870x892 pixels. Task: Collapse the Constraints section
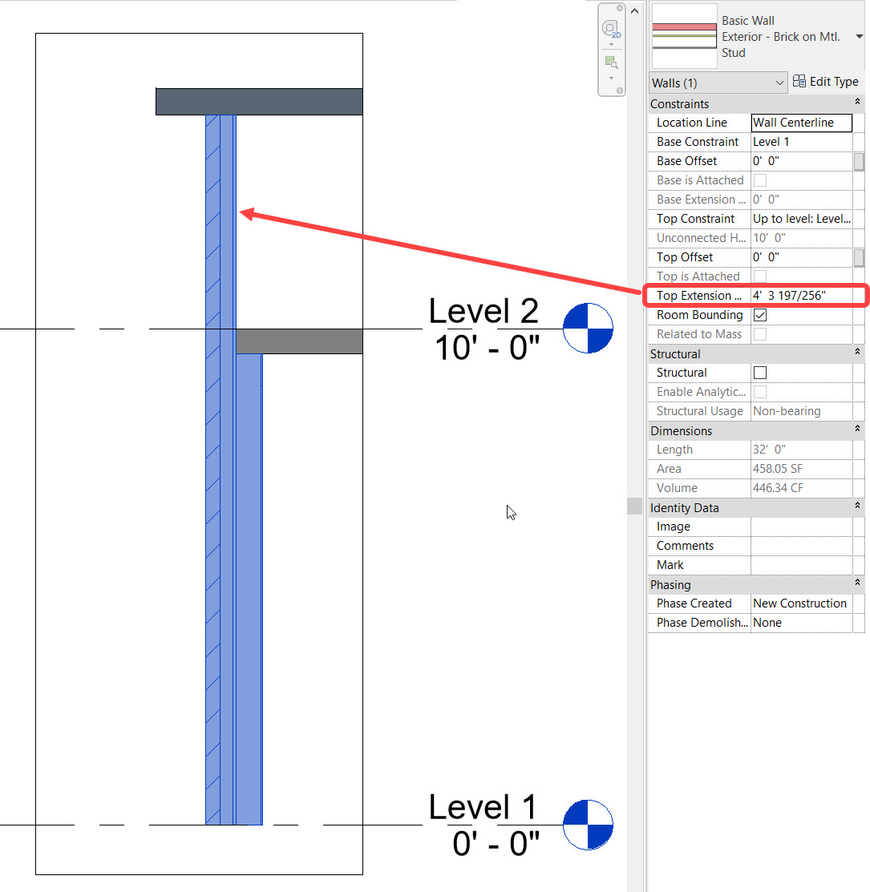[x=858, y=103]
